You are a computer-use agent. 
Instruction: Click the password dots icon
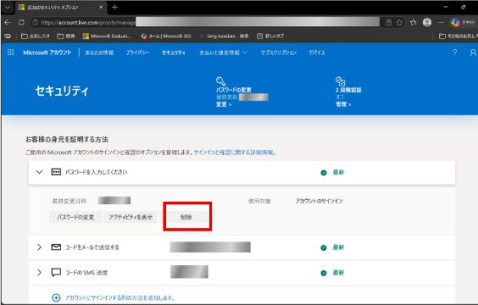[x=56, y=172]
